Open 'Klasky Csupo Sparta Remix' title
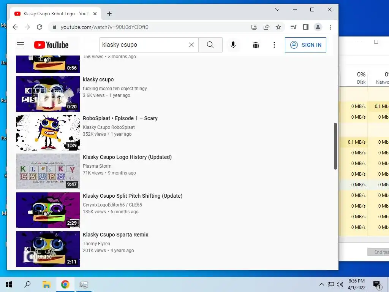Screen dimensions: 389x292 coord(115,234)
